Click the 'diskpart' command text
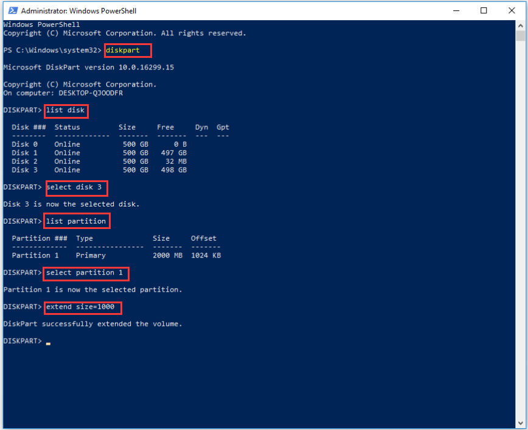 point(123,51)
